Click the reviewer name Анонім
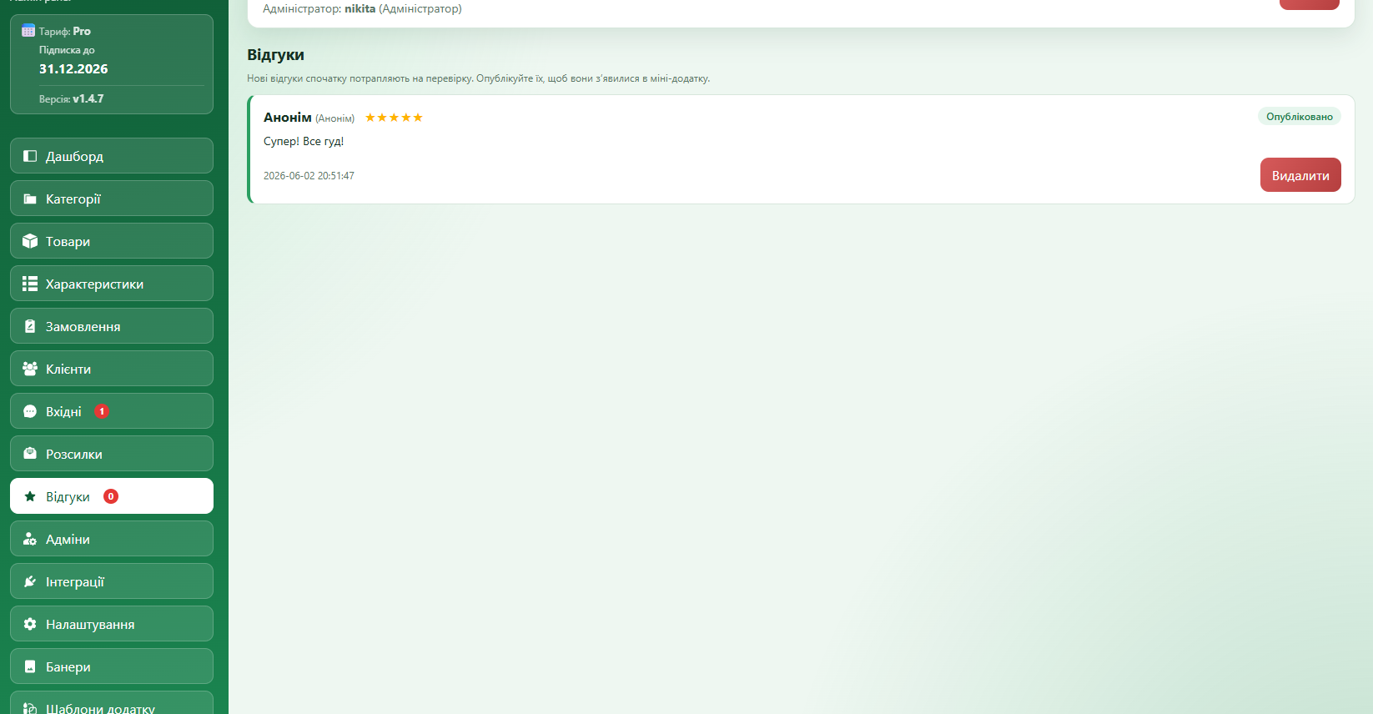This screenshot has width=1373, height=714. pyautogui.click(x=288, y=118)
